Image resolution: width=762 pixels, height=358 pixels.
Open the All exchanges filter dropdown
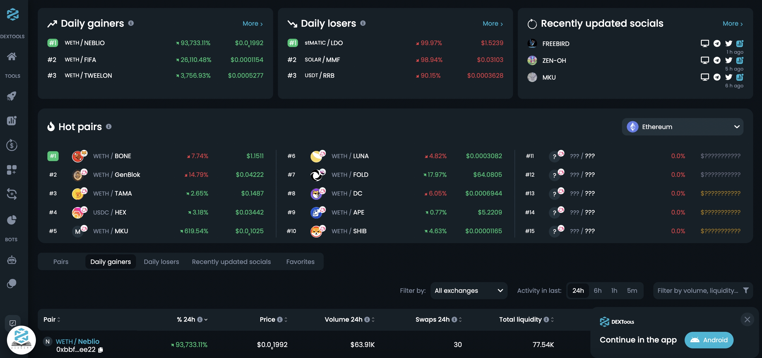pos(469,291)
